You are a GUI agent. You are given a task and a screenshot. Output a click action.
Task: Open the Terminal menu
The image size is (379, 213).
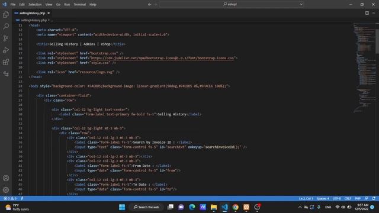point(80,4)
